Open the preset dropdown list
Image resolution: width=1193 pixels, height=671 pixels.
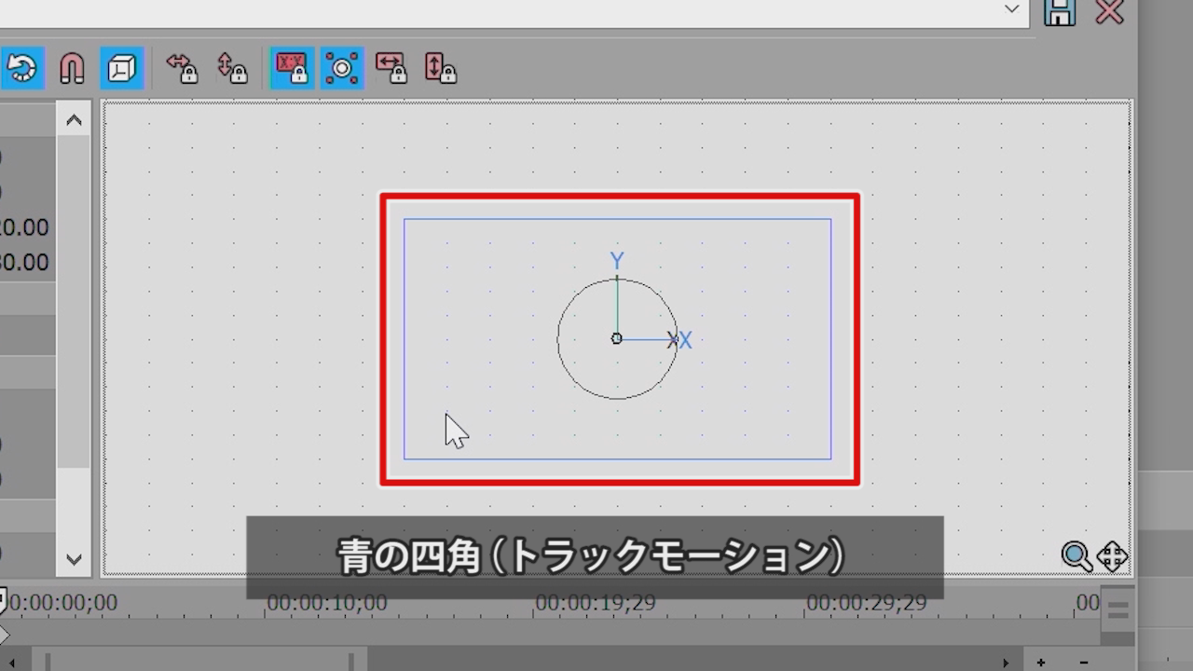1011,10
